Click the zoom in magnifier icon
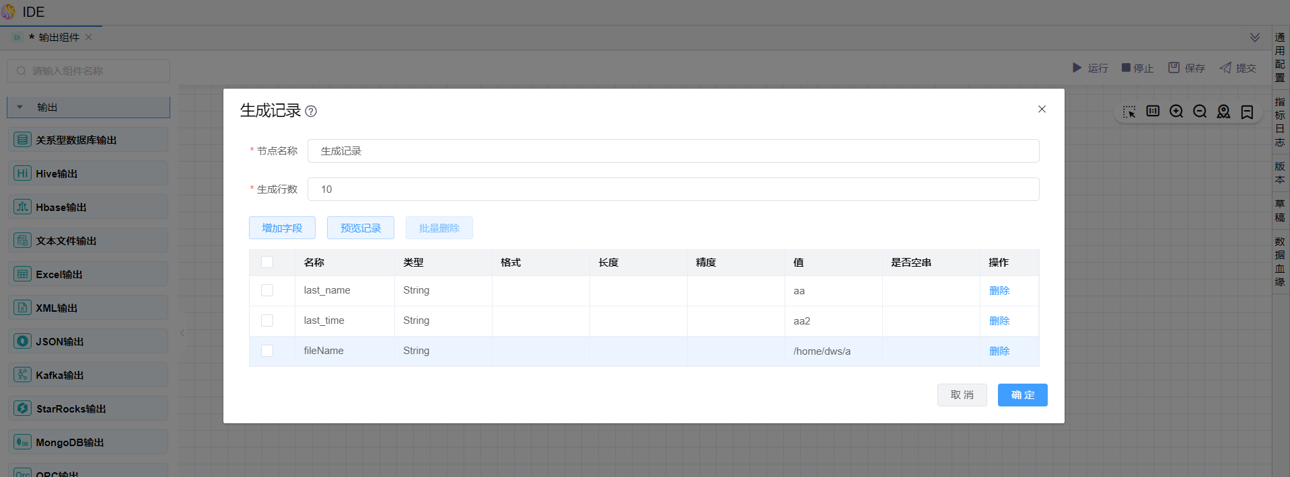Viewport: 1290px width, 477px height. tap(1176, 112)
